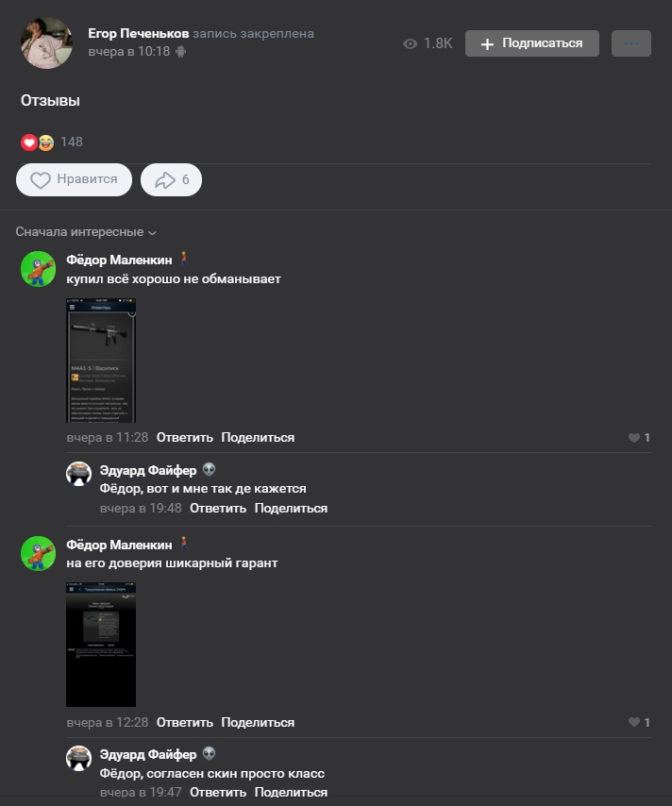The image size is (672, 806).
Task: Click the eye views counter icon
Action: [410, 43]
